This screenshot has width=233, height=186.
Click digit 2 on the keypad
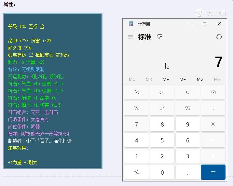coord(162,156)
